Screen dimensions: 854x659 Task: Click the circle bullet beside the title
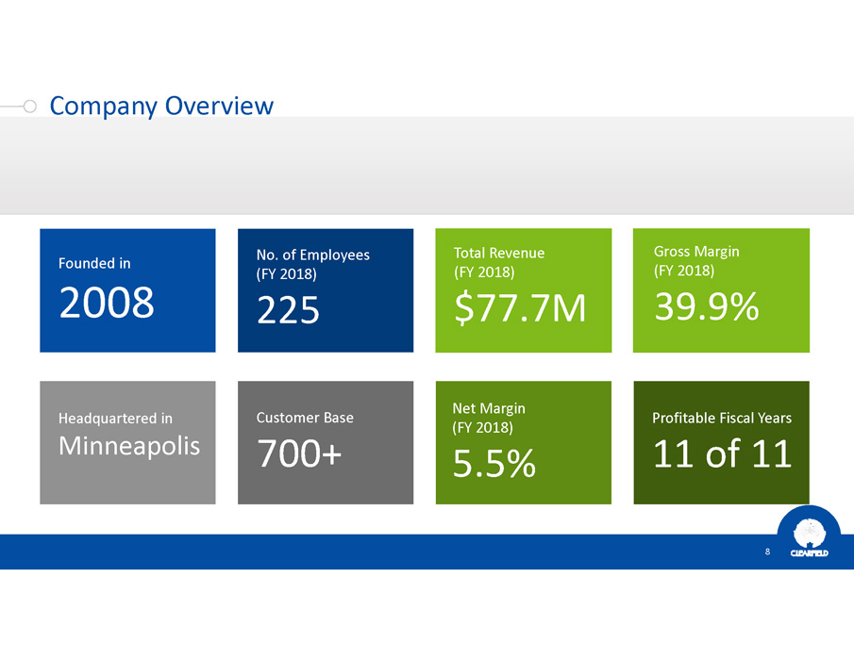[29, 107]
